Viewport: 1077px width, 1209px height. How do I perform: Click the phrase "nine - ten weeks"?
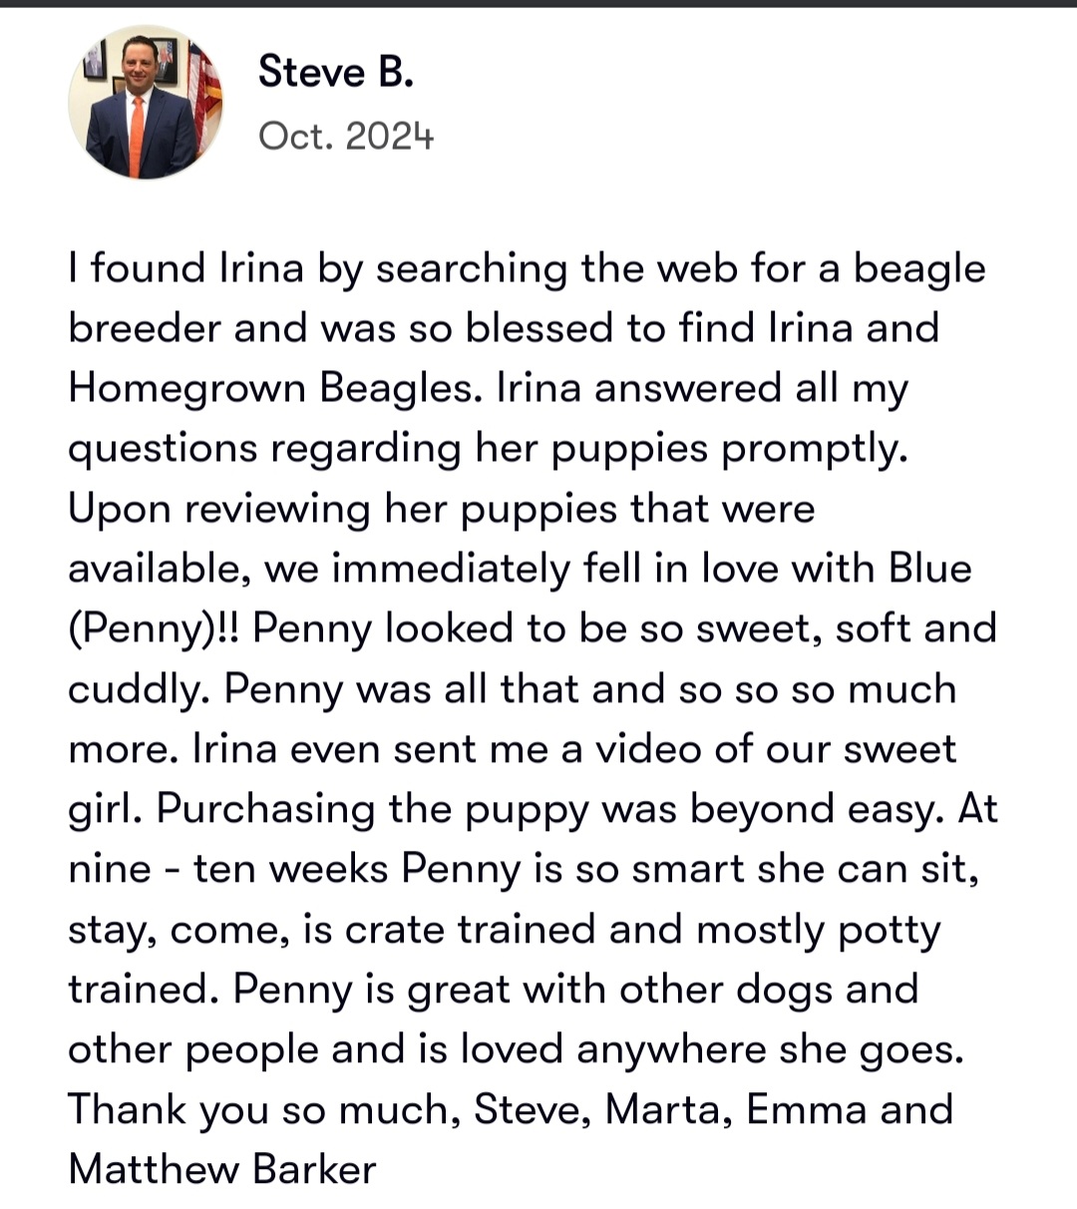228,869
